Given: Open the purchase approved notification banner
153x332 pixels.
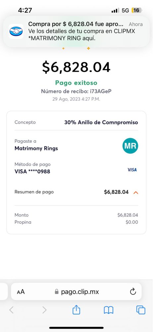Looking at the screenshot, I should 76,31.
